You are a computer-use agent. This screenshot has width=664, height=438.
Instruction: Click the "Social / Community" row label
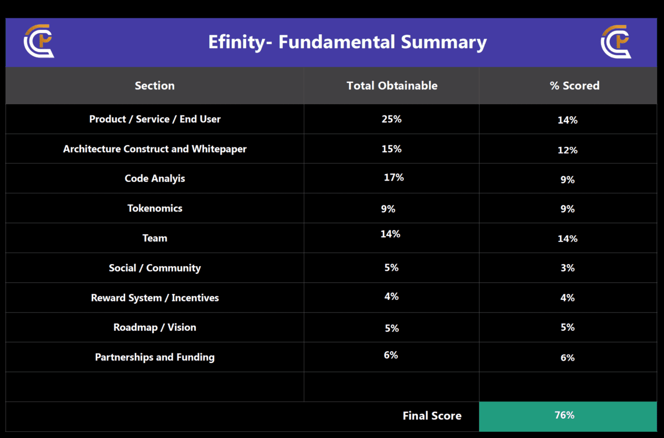tap(154, 268)
